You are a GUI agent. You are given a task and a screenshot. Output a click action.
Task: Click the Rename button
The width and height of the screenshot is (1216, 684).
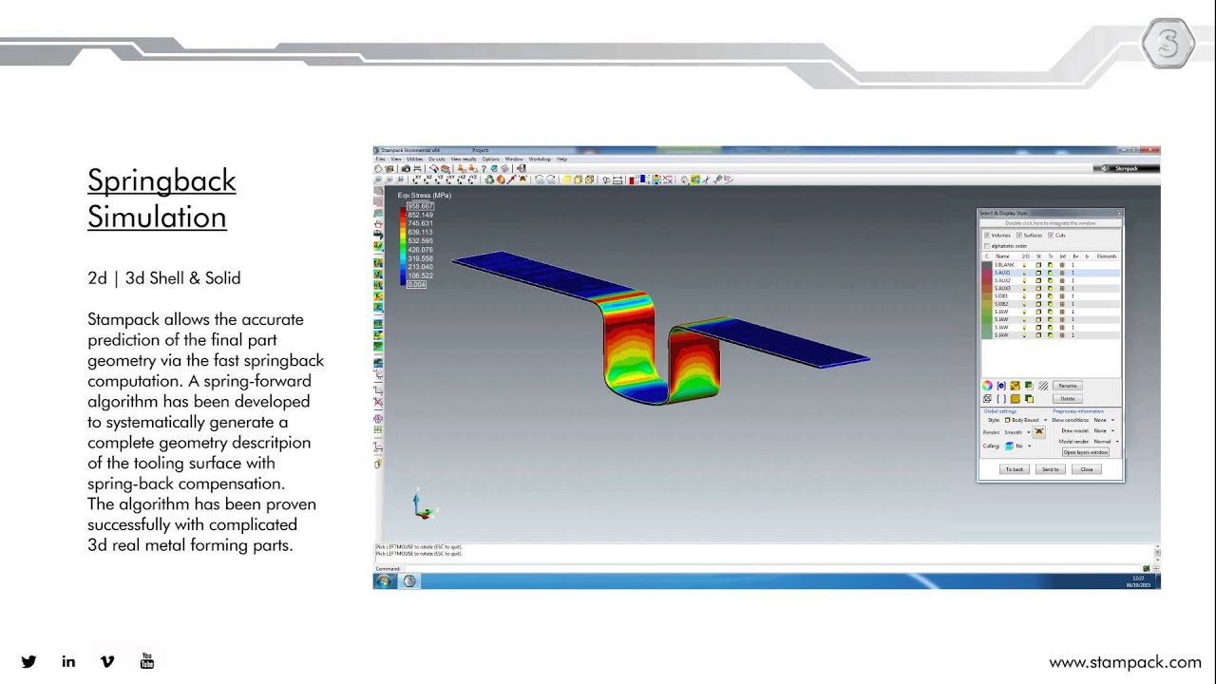pyautogui.click(x=1068, y=386)
